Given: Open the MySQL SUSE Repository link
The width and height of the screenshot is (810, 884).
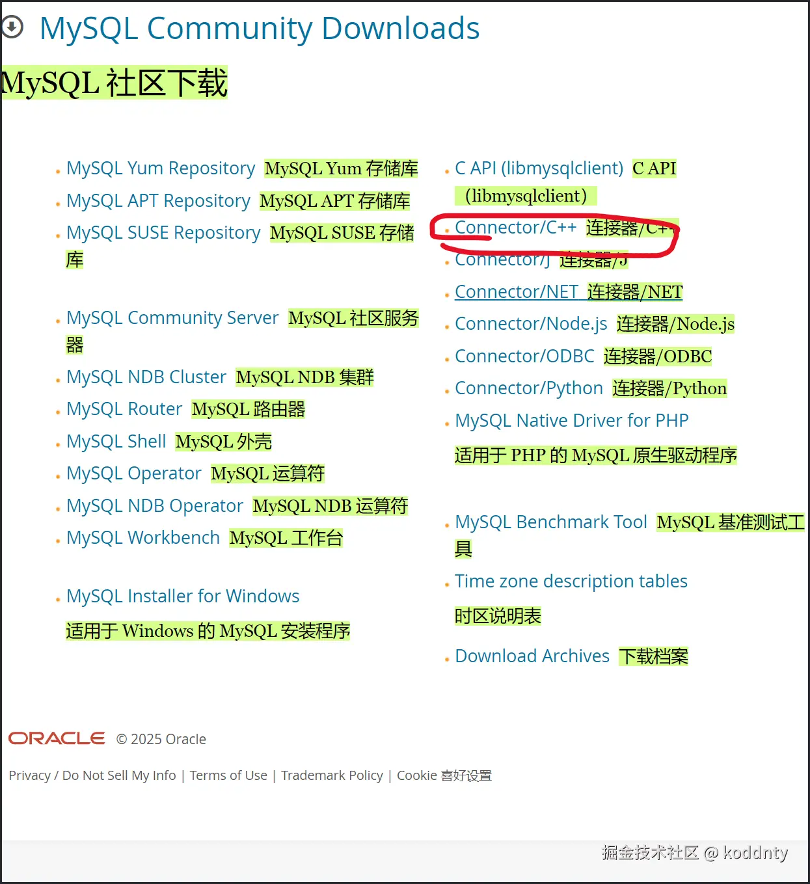Looking at the screenshot, I should point(163,233).
